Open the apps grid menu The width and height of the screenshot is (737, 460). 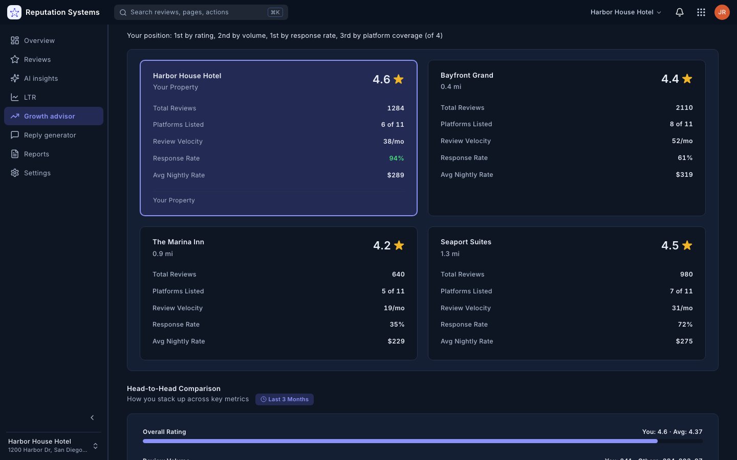pos(701,12)
